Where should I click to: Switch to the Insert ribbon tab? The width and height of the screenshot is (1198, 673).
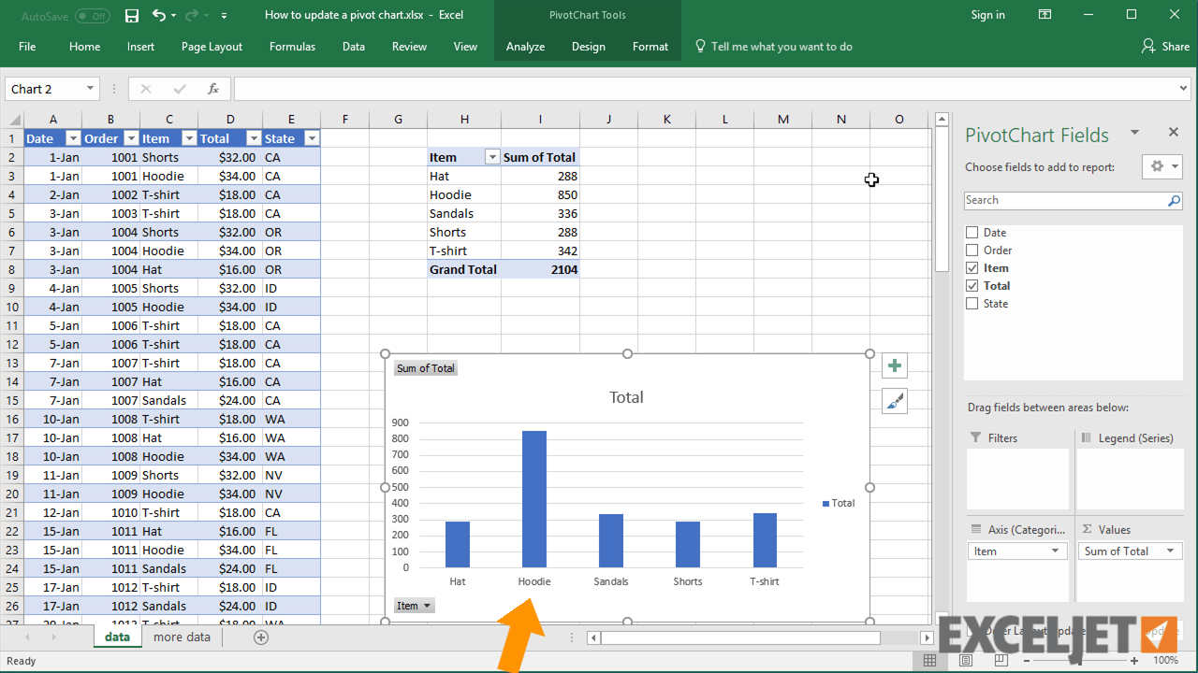tap(140, 46)
